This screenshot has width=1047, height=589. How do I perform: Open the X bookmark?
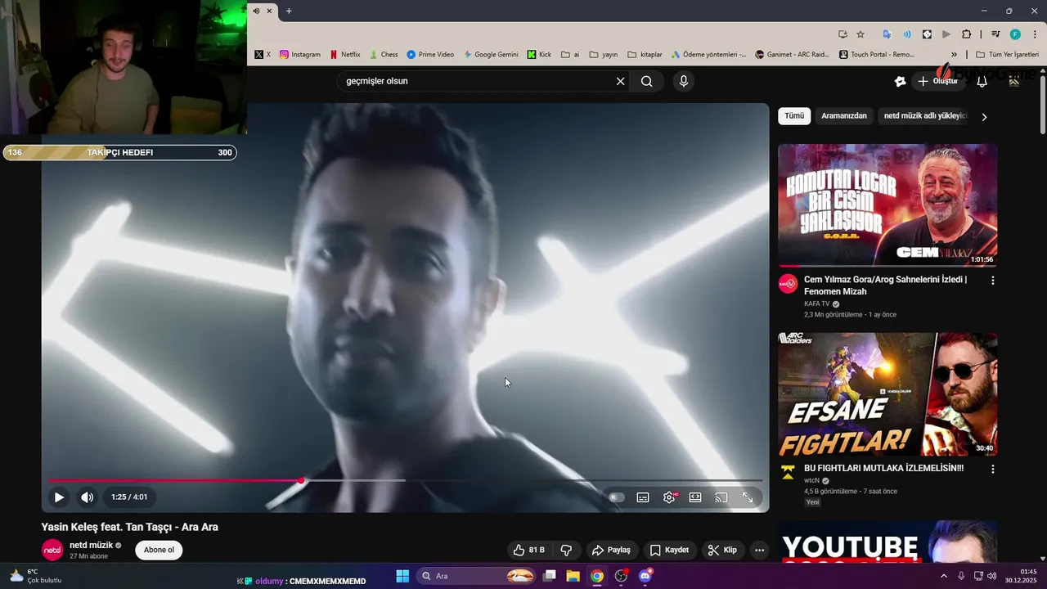point(263,54)
